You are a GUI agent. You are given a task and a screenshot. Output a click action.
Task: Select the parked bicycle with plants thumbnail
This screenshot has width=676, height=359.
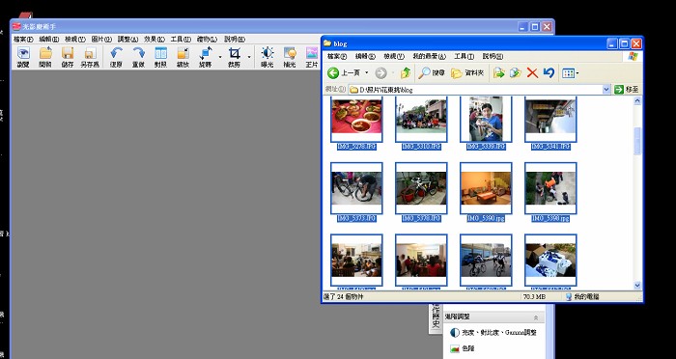pos(421,188)
